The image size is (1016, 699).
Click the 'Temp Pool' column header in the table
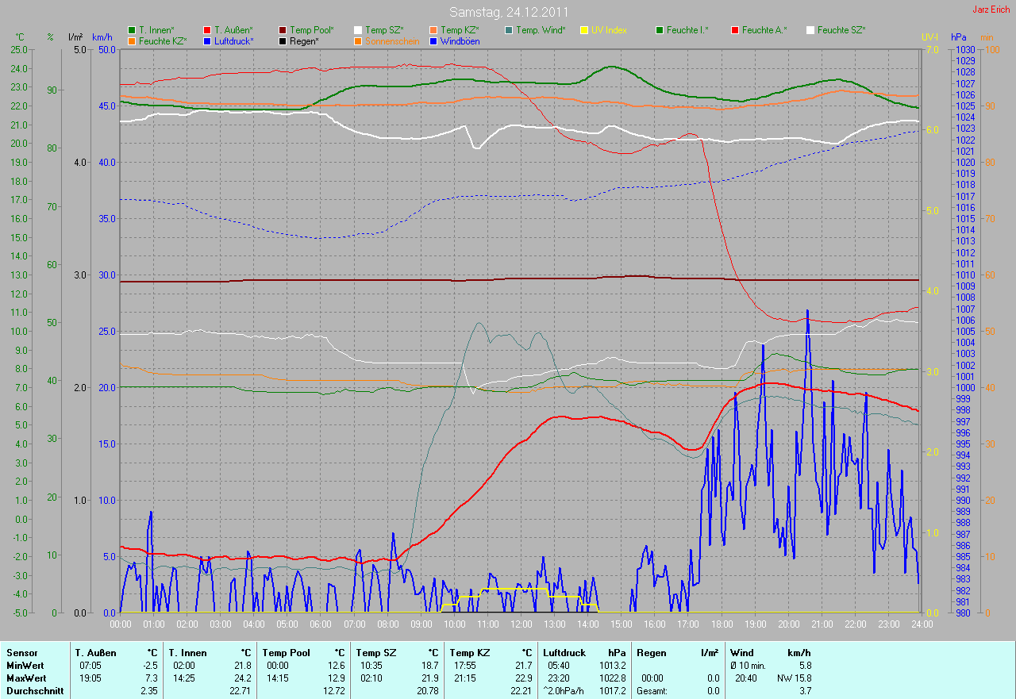(x=285, y=653)
